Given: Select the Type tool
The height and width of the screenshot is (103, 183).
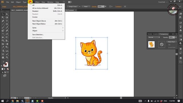Looking at the screenshot, I should tap(7, 21).
